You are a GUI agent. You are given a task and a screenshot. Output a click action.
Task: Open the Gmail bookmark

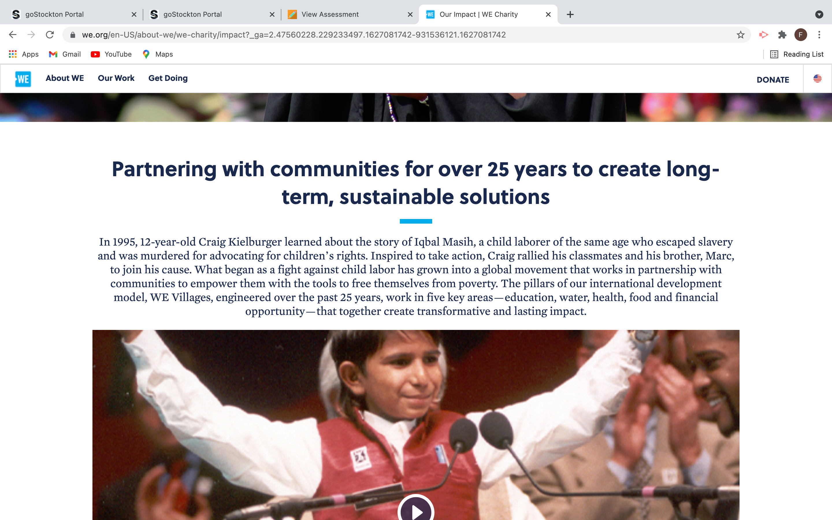65,54
